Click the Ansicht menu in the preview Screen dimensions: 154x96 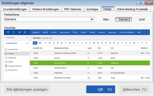[54, 32]
